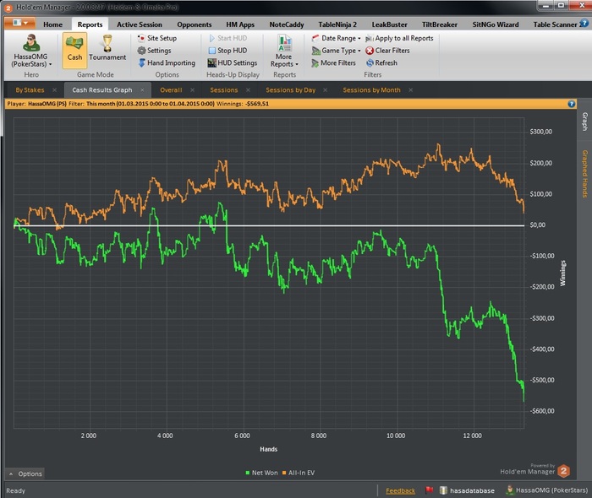The image size is (592, 498).
Task: Switch to the By Stakes report tab
Action: point(30,90)
